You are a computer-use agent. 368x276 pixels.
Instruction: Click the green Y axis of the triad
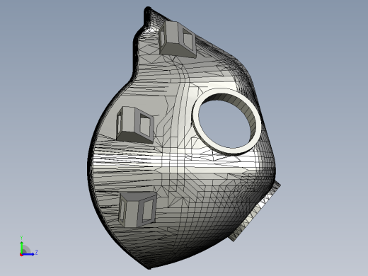[x=22, y=247]
